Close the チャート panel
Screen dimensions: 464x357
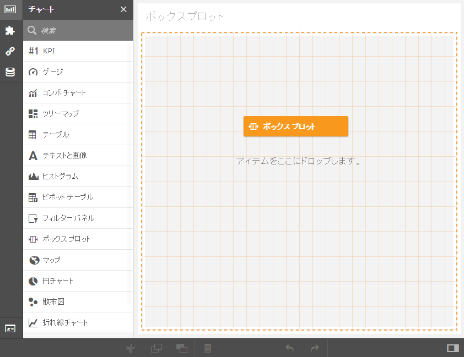pos(123,9)
